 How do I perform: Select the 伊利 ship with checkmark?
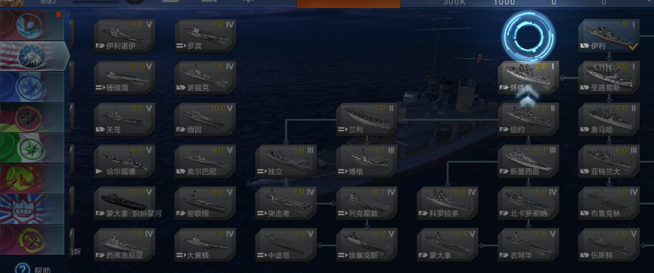[x=609, y=36]
